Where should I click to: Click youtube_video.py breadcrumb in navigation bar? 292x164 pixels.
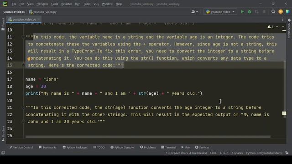pos(43,12)
